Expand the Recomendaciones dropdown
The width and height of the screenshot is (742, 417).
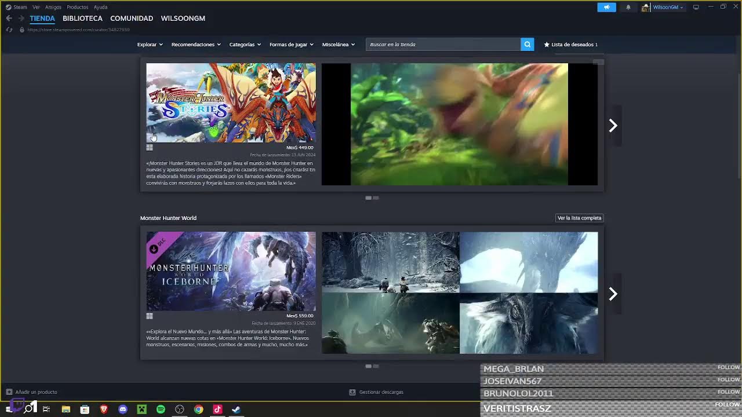tap(196, 45)
